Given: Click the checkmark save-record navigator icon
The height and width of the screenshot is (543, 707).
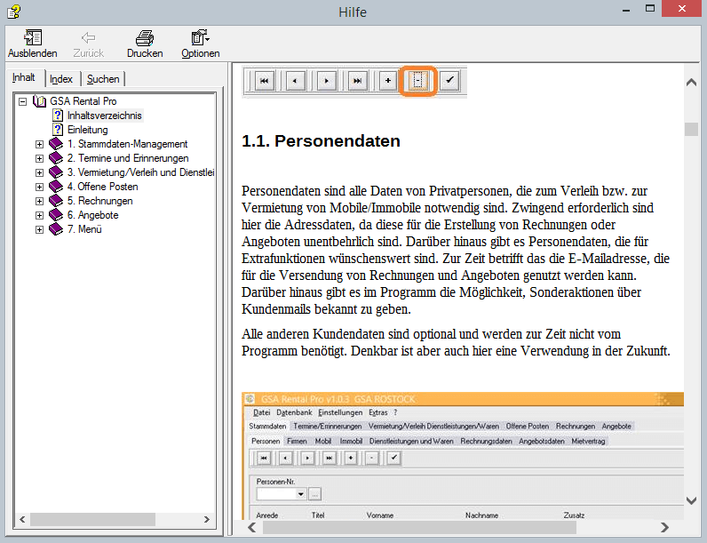Looking at the screenshot, I should click(x=449, y=81).
